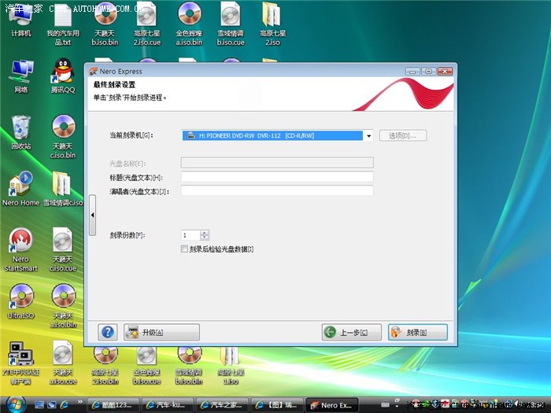Select the 天籁天 a.iso.bin disc icon
Screen dimensions: 551x413
pos(63,306)
